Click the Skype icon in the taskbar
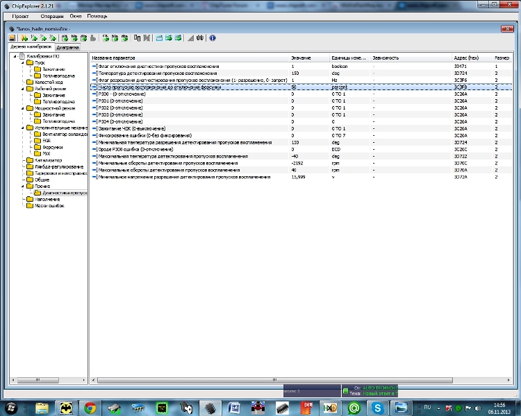The image size is (521, 416). (377, 408)
